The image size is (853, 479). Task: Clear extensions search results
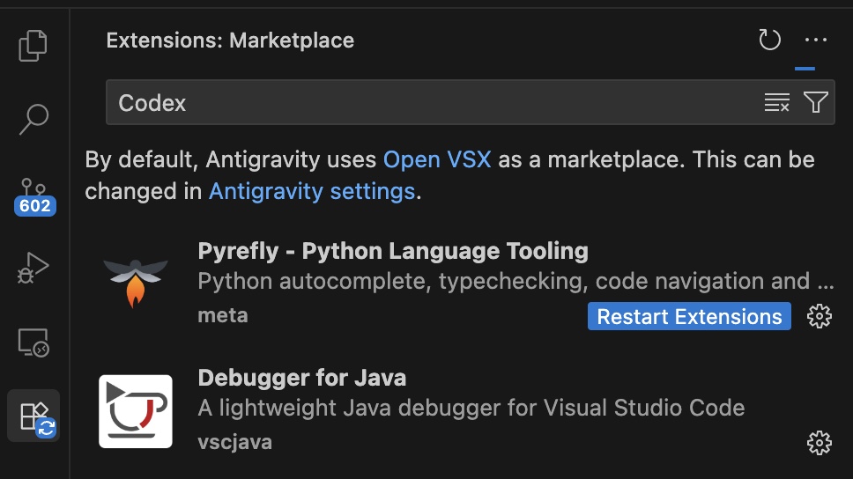coord(777,102)
